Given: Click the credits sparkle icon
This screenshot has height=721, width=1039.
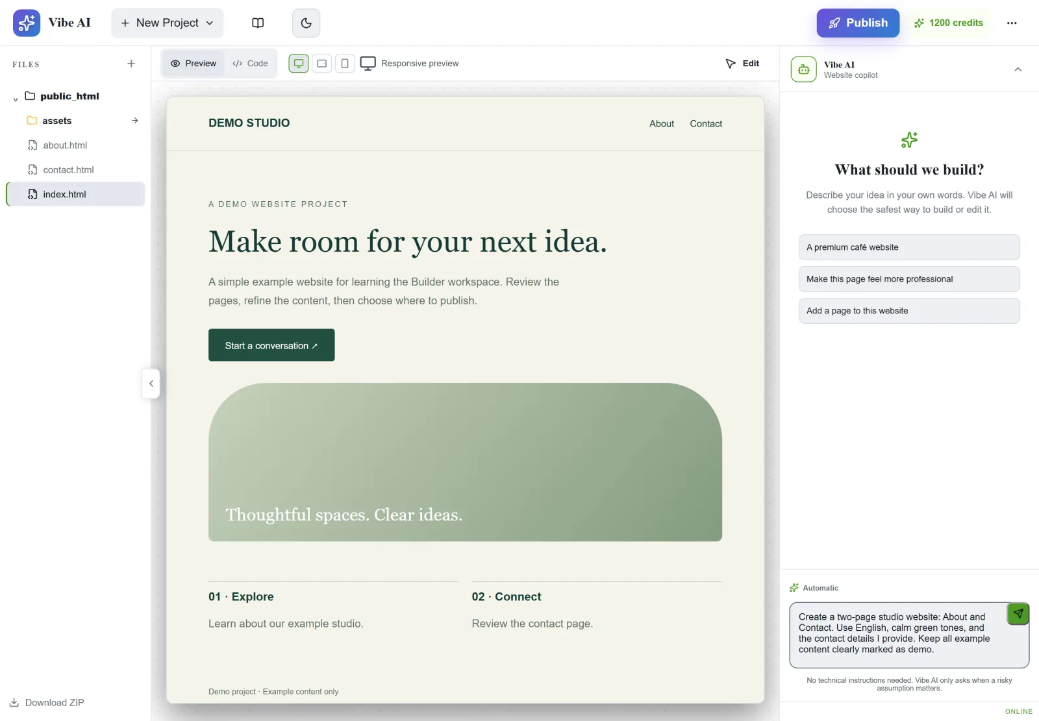Looking at the screenshot, I should (920, 23).
